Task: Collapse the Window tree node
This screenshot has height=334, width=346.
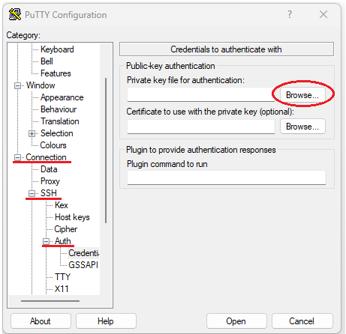Action: [x=17, y=85]
